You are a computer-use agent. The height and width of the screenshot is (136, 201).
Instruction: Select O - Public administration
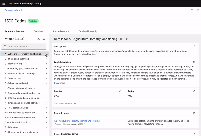tap(24, 122)
